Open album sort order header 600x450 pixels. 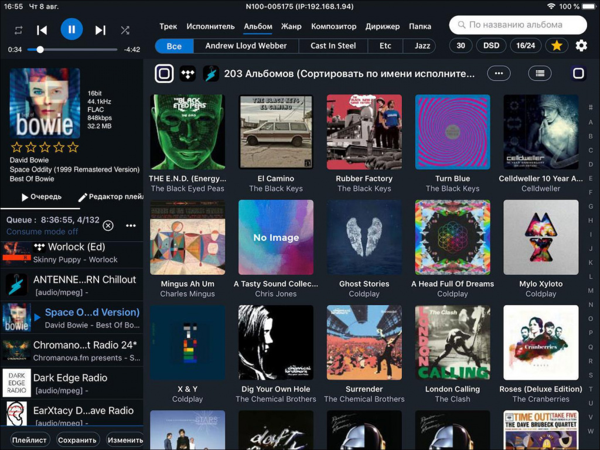pos(349,74)
